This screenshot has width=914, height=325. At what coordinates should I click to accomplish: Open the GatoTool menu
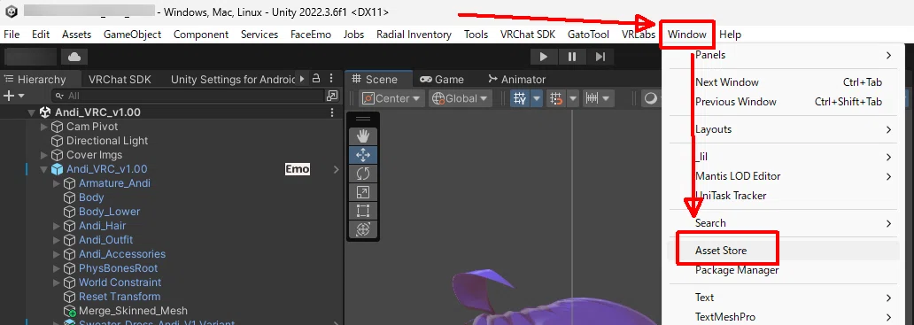tap(588, 35)
